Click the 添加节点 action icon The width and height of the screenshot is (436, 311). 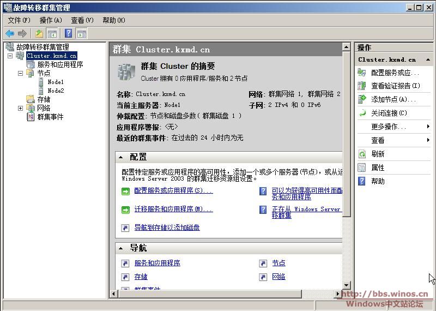[x=362, y=99]
